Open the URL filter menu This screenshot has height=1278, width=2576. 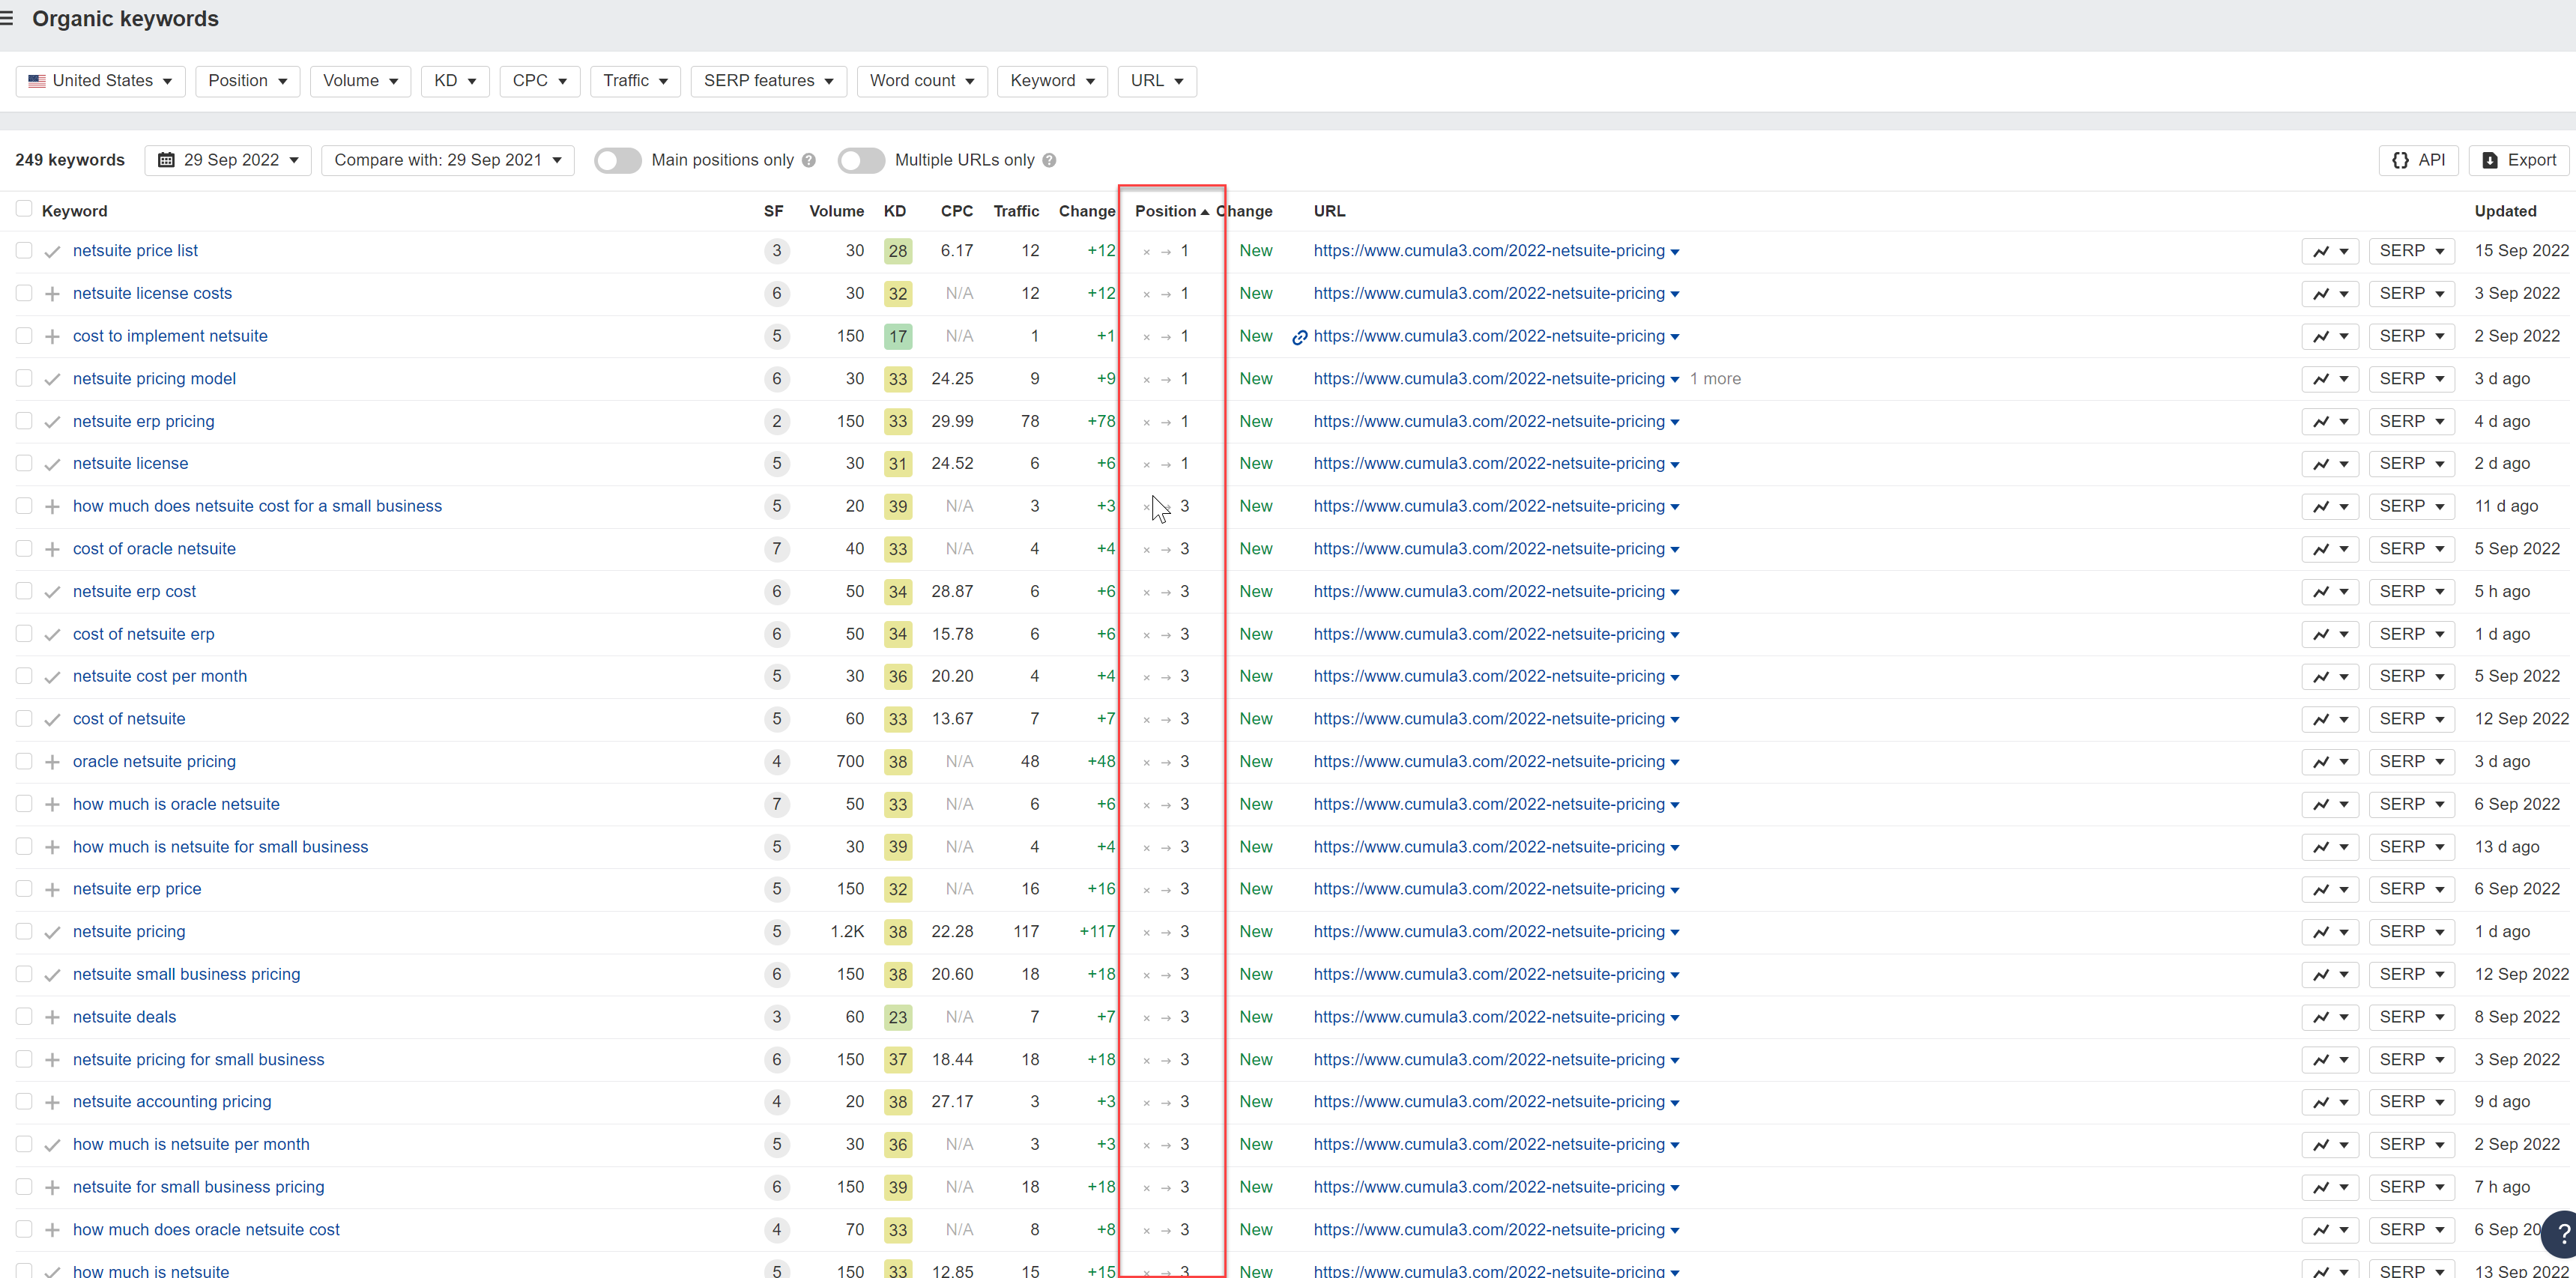1157,81
